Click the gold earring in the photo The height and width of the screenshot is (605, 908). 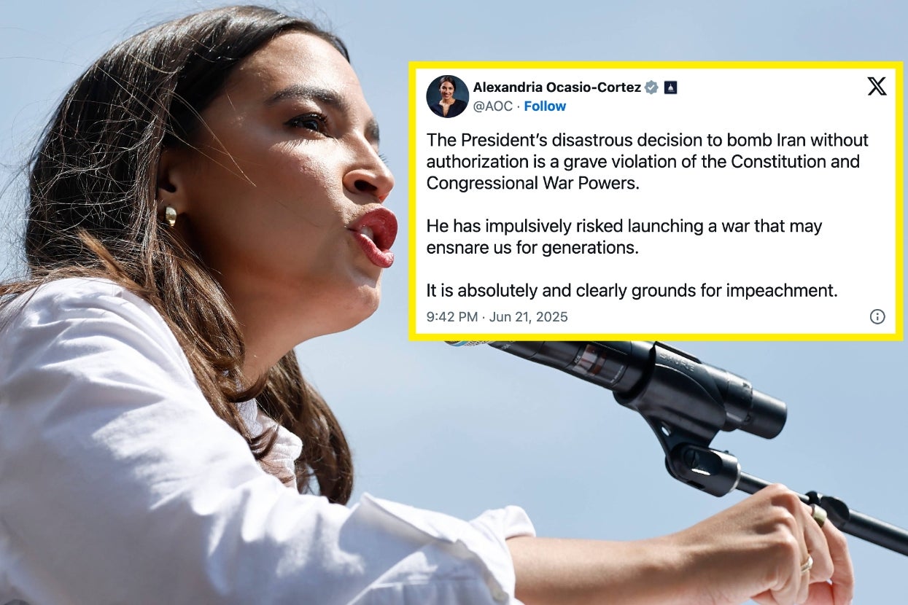click(x=170, y=215)
